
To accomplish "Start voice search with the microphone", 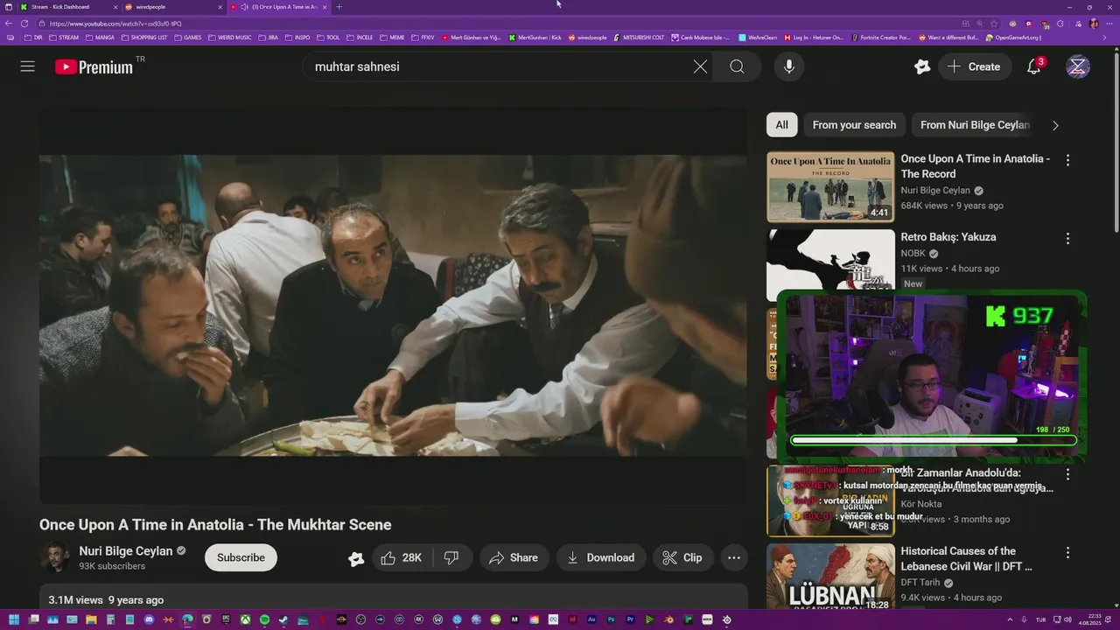I will (x=789, y=66).
